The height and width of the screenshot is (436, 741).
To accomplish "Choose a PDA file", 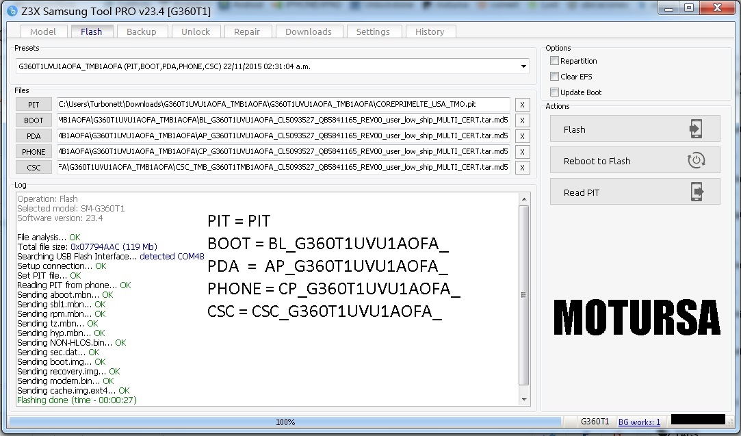I will coord(34,136).
